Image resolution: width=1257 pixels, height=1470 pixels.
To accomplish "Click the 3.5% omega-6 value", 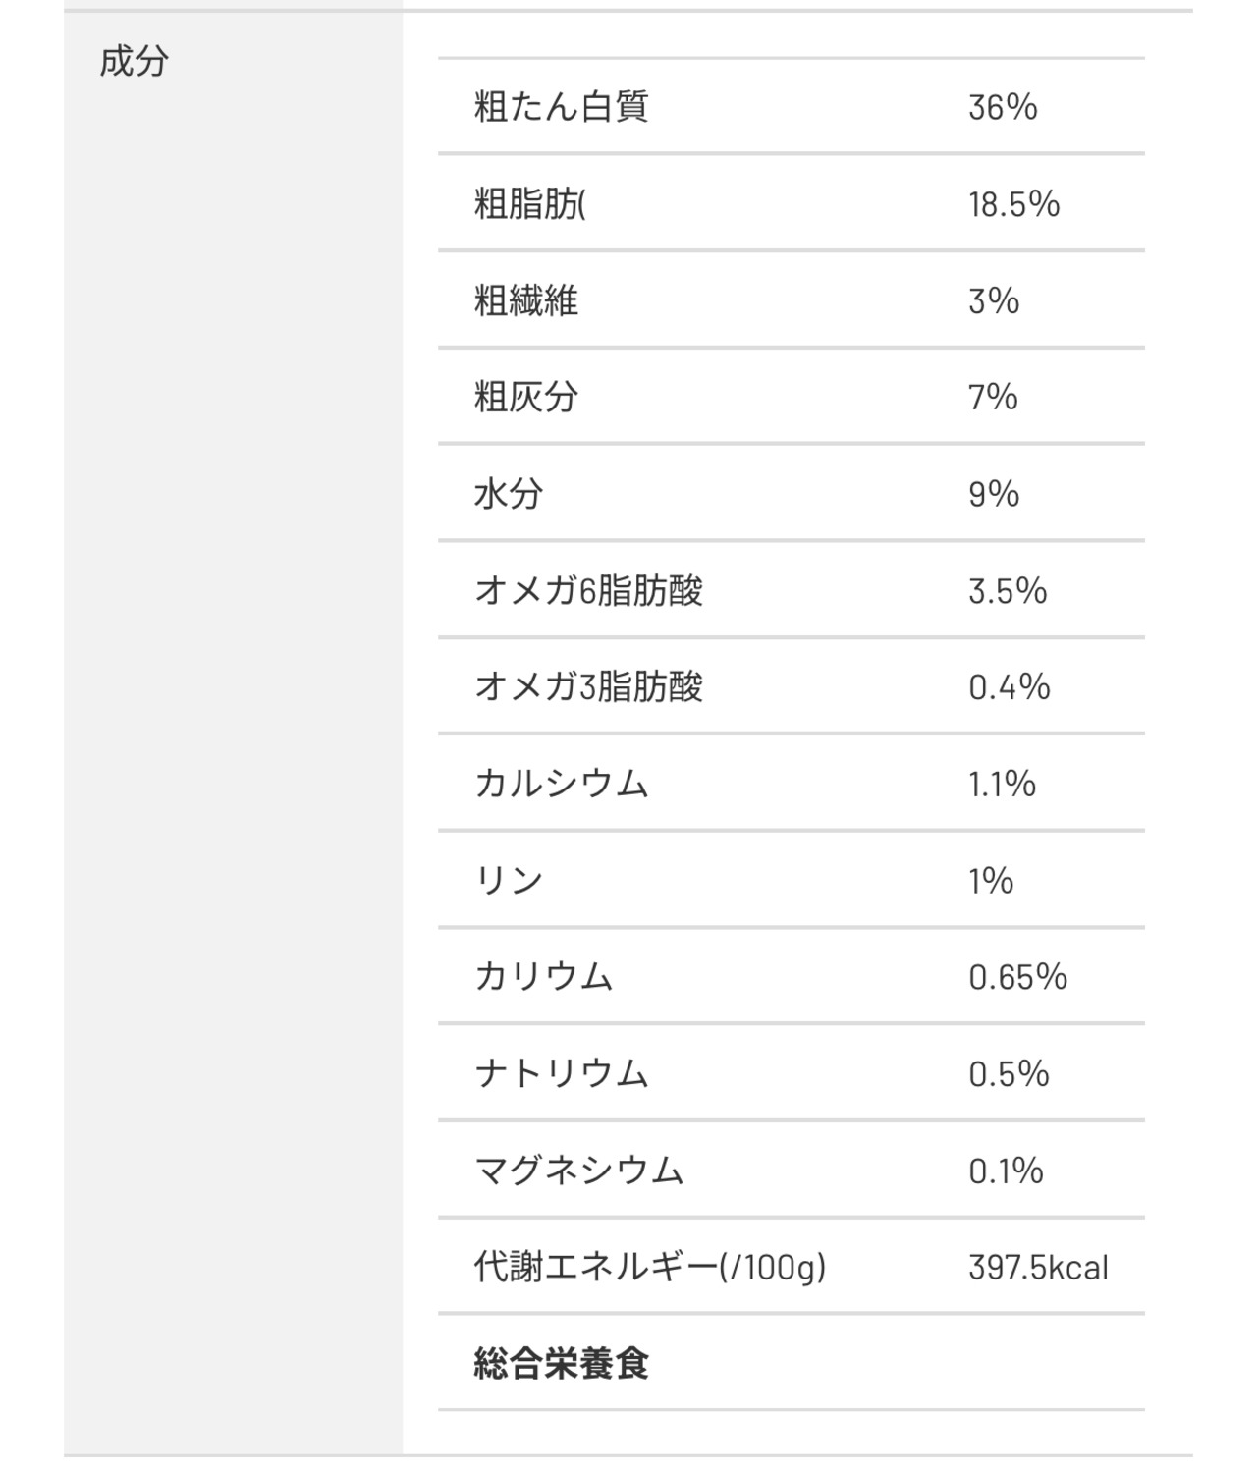I will (x=1008, y=590).
